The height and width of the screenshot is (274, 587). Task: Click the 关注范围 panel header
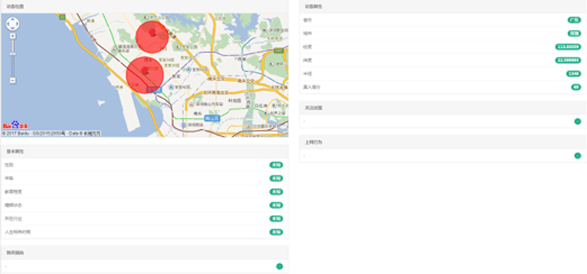point(443,108)
